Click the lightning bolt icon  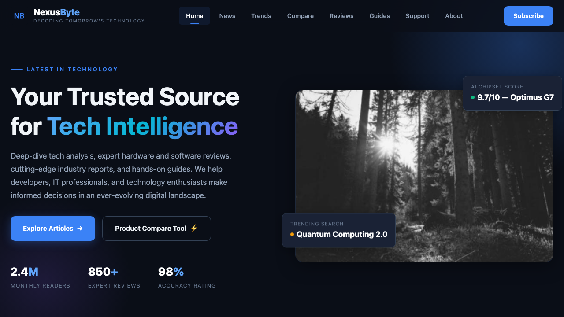point(194,229)
